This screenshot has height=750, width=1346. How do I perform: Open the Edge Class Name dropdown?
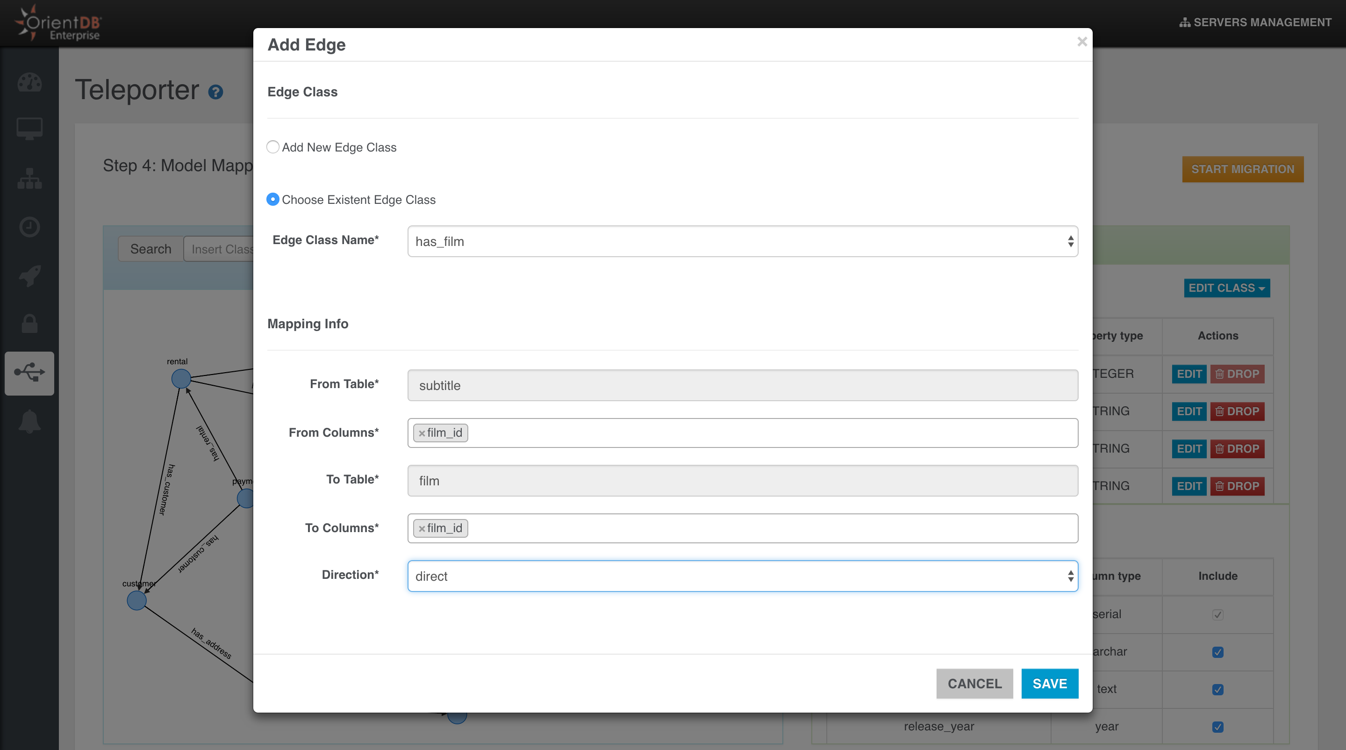pos(742,242)
